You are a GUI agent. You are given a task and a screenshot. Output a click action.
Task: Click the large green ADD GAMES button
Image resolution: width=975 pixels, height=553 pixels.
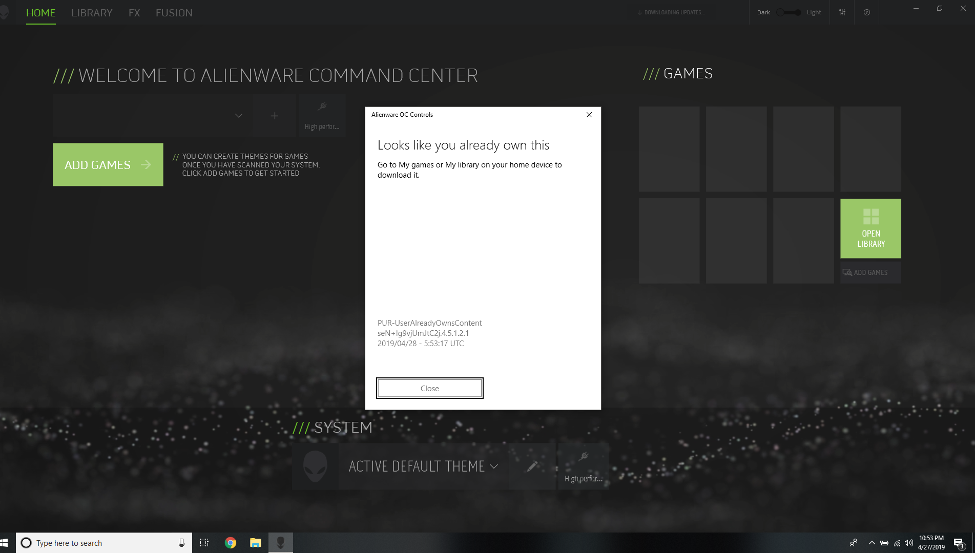tap(108, 164)
